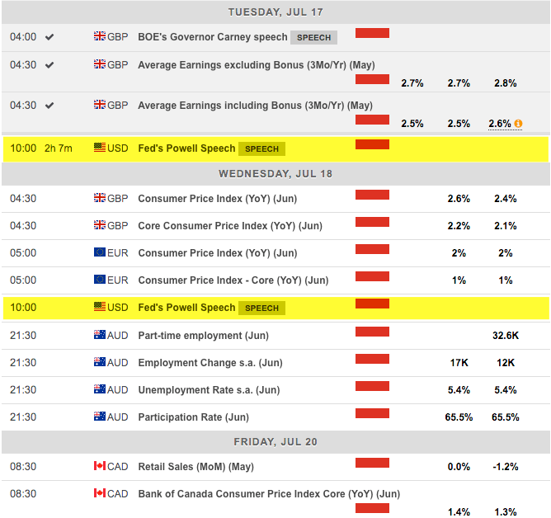Click the UK flag in the BOE Carney speech row
Viewport: 551px width, 518px height.
pos(100,37)
